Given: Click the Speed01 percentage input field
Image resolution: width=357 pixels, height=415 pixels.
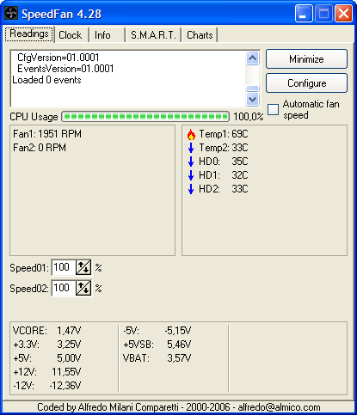Looking at the screenshot, I should [64, 267].
